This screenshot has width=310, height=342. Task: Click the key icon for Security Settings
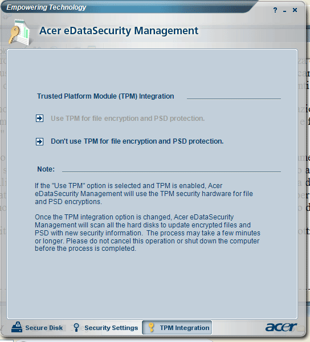(76, 327)
